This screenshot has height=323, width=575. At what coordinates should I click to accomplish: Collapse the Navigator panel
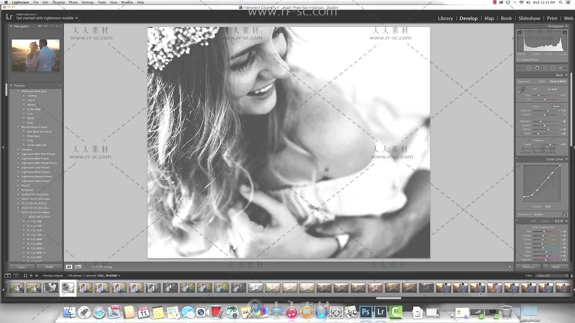pos(11,26)
